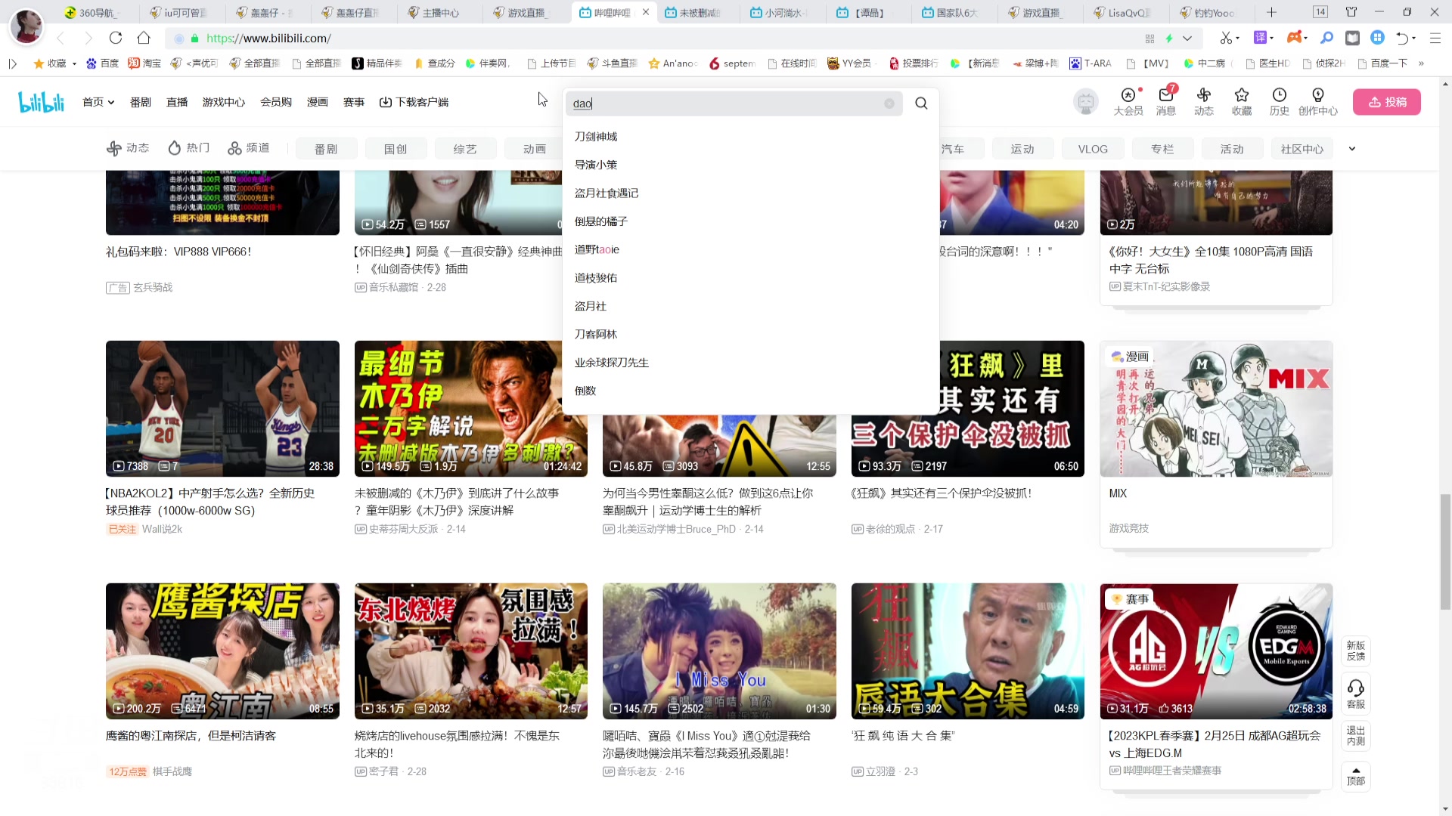Open the 大会员 icon
Screen dimensions: 1452x816
point(1128,102)
